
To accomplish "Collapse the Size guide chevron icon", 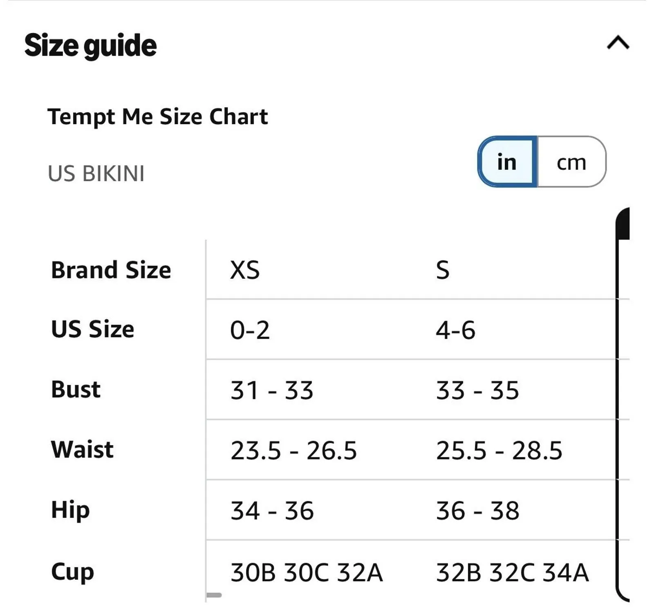I will coord(618,43).
